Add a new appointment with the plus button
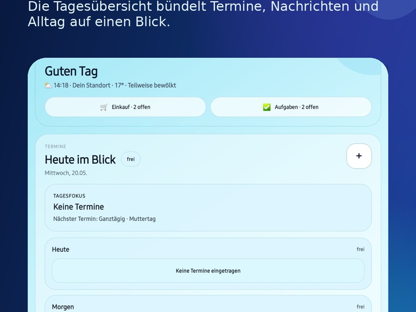 click(x=359, y=156)
